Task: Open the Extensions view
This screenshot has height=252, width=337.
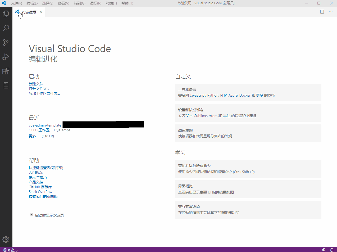Action: [6, 71]
